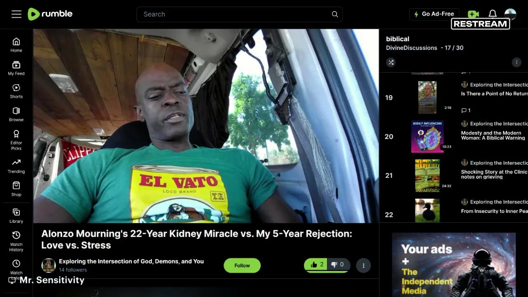The image size is (528, 297).
Task: Open the 'Bodily Influencers' thumbnail for video 20
Action: pos(427,137)
